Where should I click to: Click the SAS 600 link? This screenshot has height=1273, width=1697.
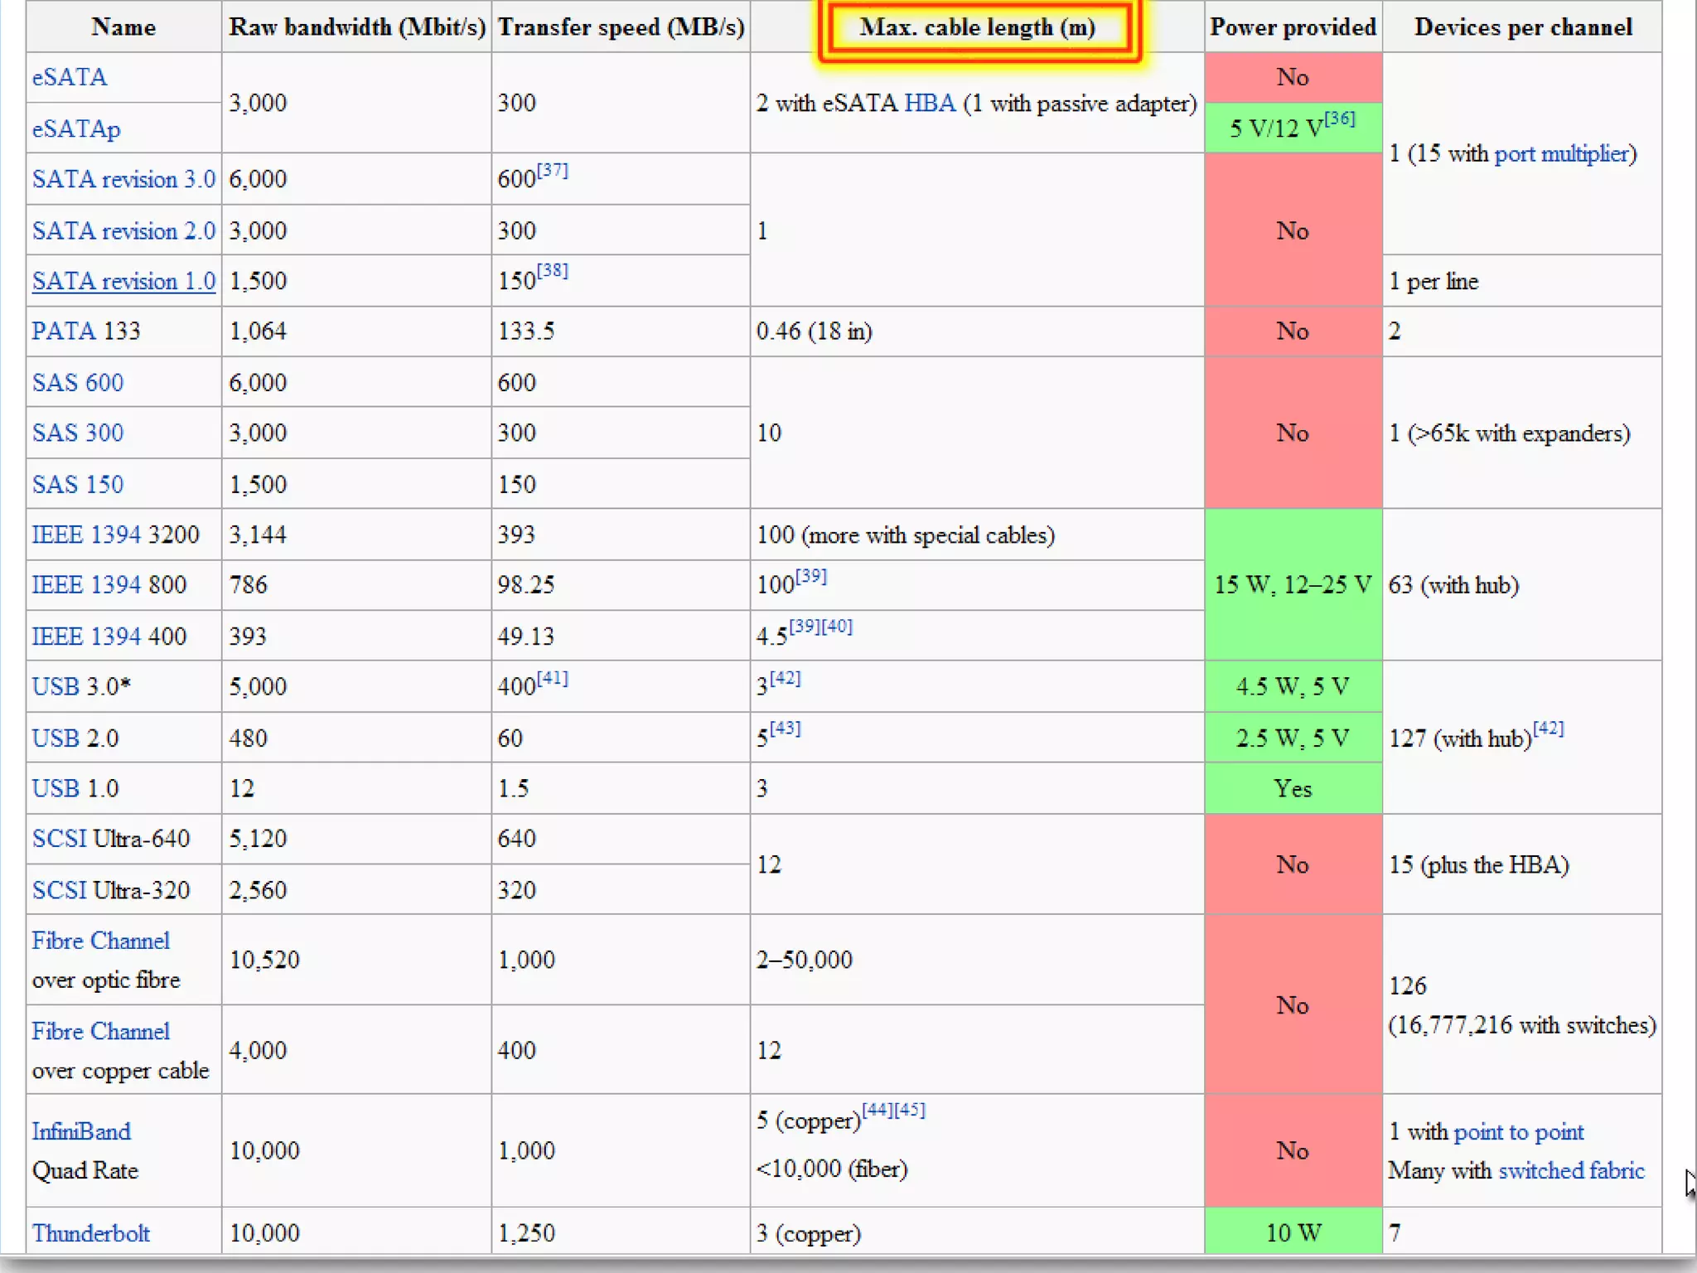coord(77,382)
